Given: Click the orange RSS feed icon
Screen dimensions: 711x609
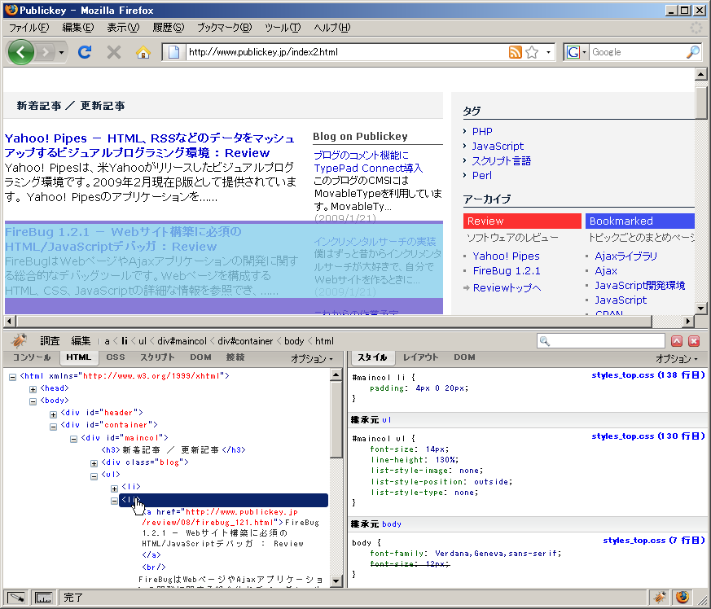Looking at the screenshot, I should [x=515, y=52].
